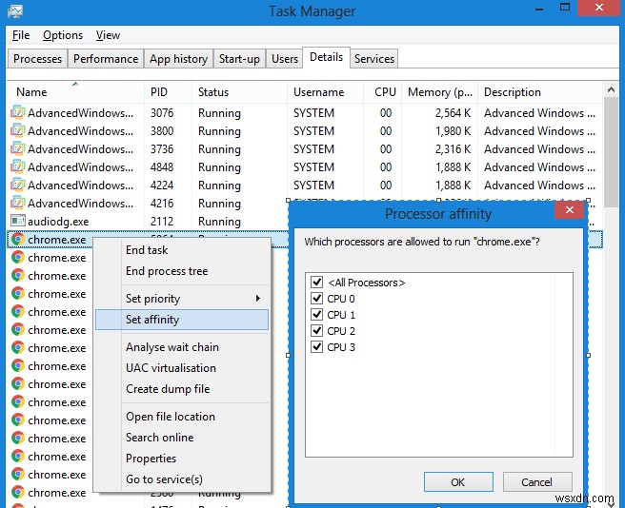Check the All Processors checkbox

click(317, 283)
